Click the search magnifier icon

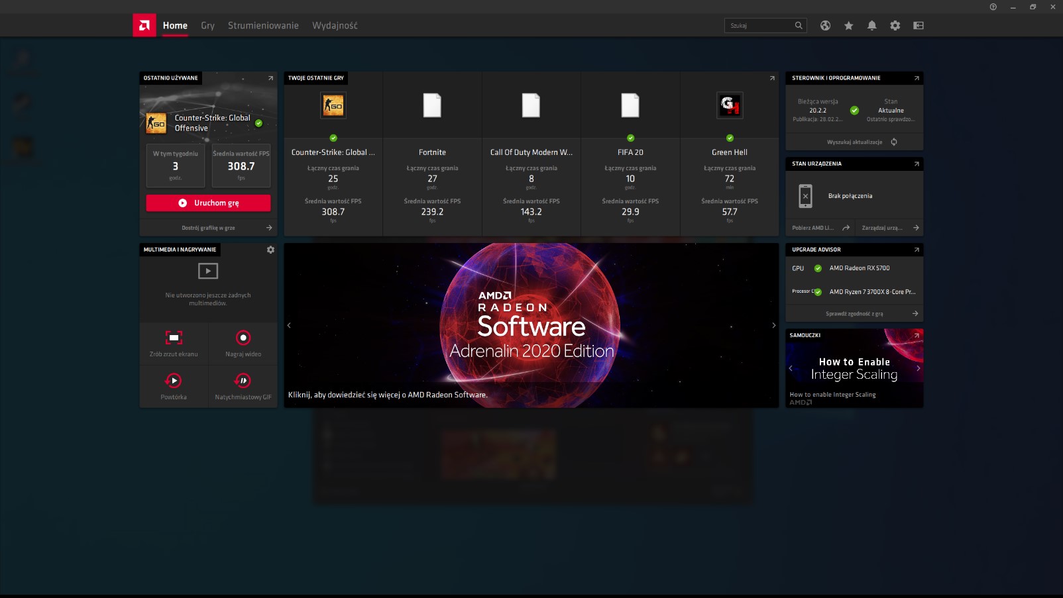[x=799, y=25]
